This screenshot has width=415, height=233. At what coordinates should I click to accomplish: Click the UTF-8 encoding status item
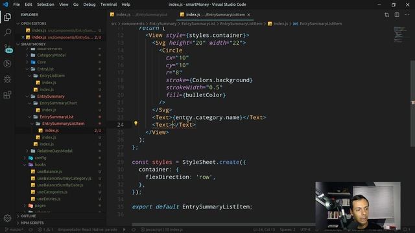(x=305, y=230)
